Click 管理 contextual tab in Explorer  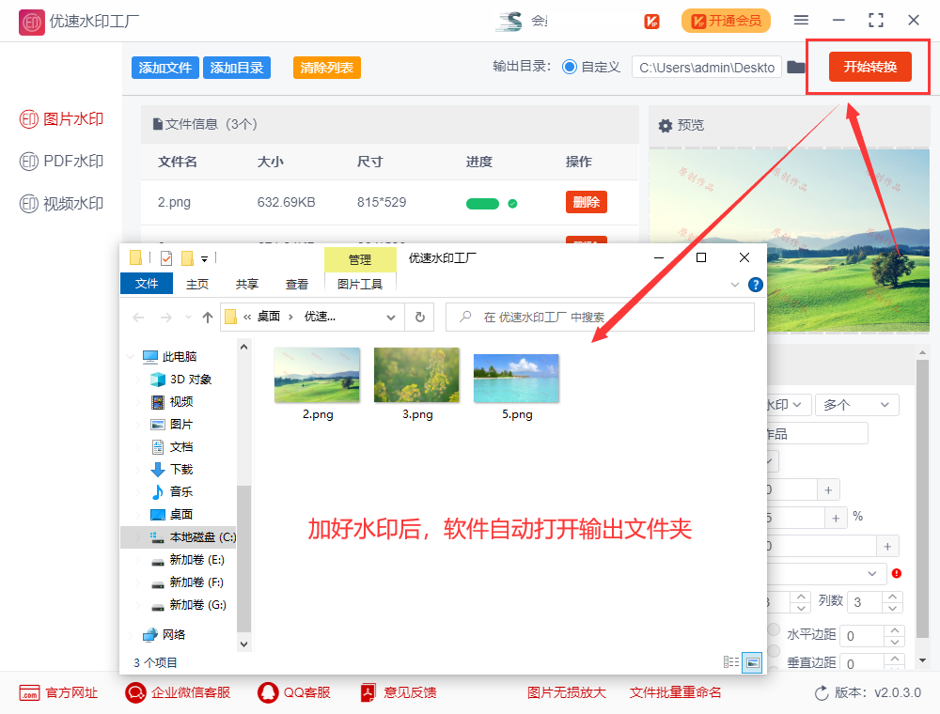point(360,259)
